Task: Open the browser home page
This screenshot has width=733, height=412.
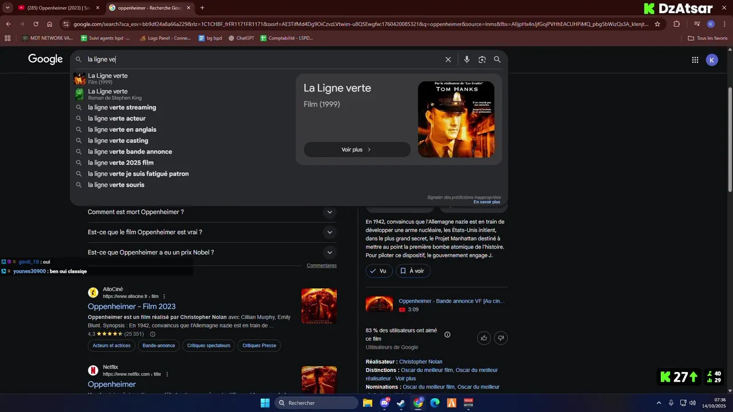Action: (x=50, y=24)
